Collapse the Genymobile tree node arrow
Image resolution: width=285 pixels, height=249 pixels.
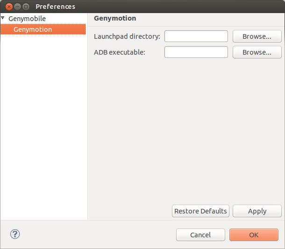coord(3,18)
